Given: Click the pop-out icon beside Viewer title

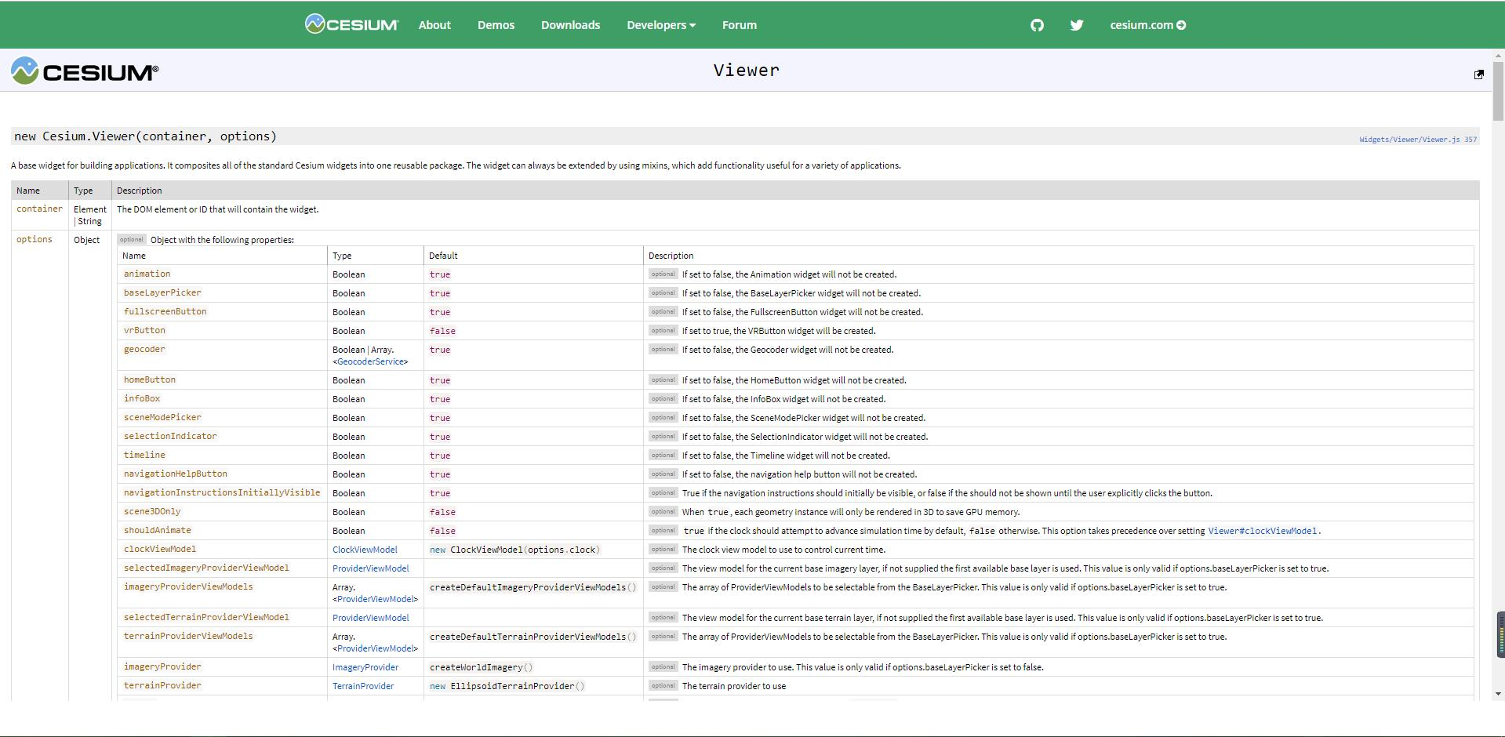Looking at the screenshot, I should coord(1478,74).
